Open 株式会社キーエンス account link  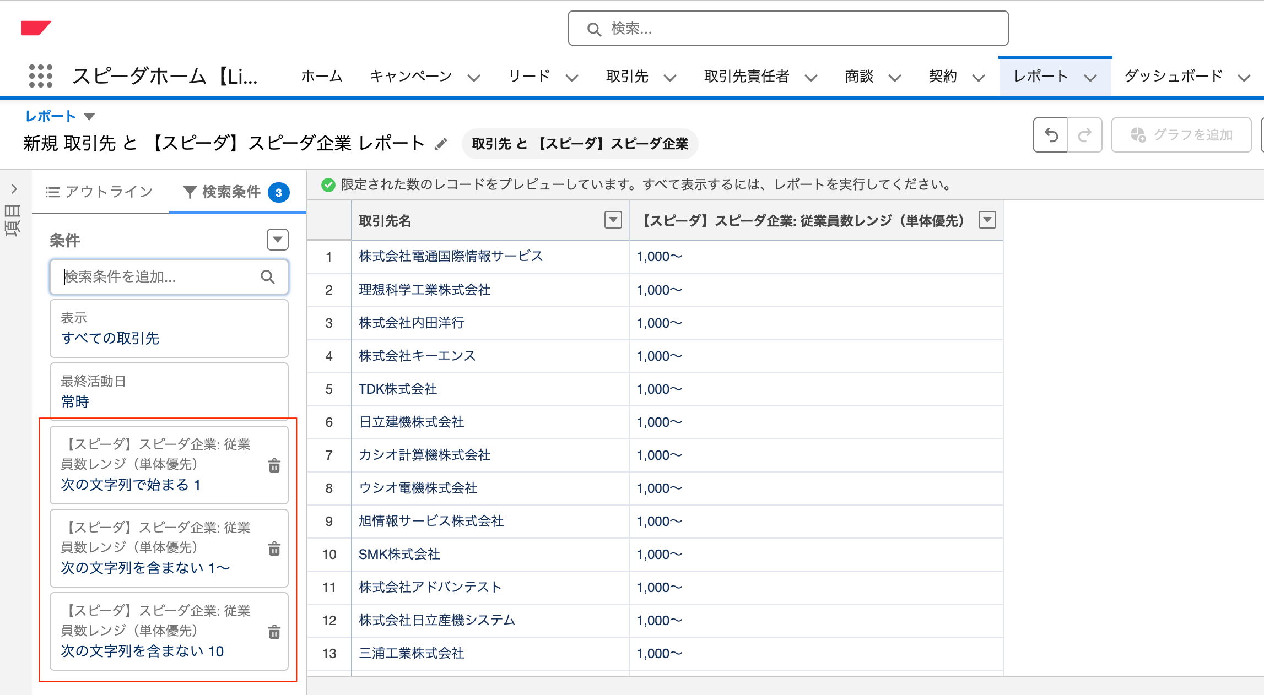pyautogui.click(x=417, y=356)
